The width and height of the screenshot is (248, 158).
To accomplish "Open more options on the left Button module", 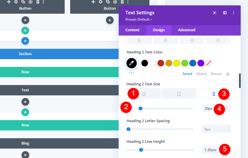I will pyautogui.click(x=43, y=2).
